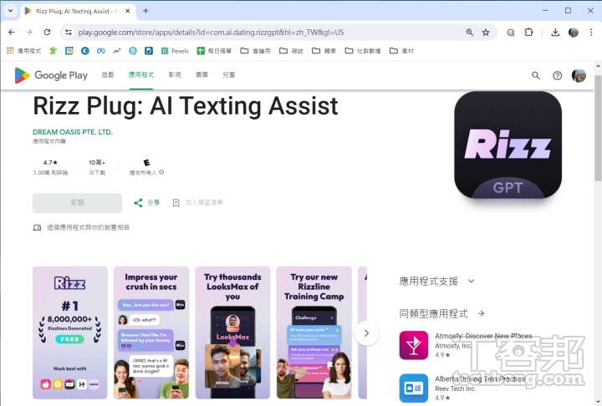The image size is (602, 406).
Task: Reload the page with refresh icon
Action: tap(47, 33)
